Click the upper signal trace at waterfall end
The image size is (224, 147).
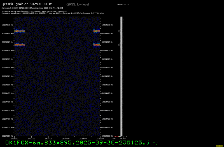coord(97,31)
